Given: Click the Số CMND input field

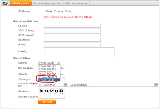Looking at the screenshot, I should pyautogui.click(x=72, y=40).
